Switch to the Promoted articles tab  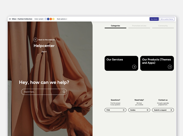point(139,26)
